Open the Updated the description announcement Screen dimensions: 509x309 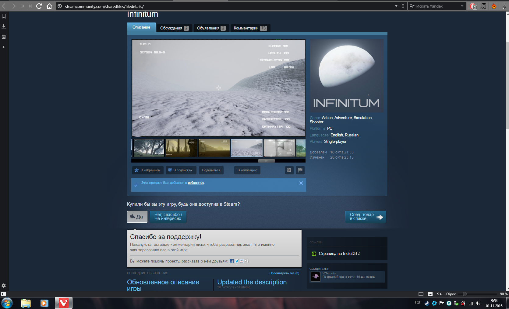coord(252,282)
